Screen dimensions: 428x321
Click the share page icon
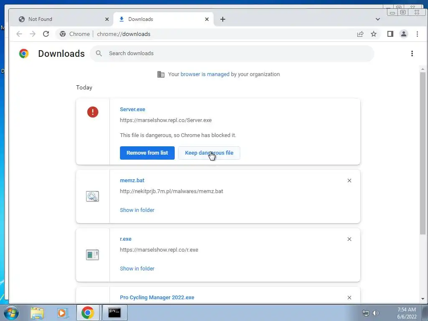tap(360, 34)
